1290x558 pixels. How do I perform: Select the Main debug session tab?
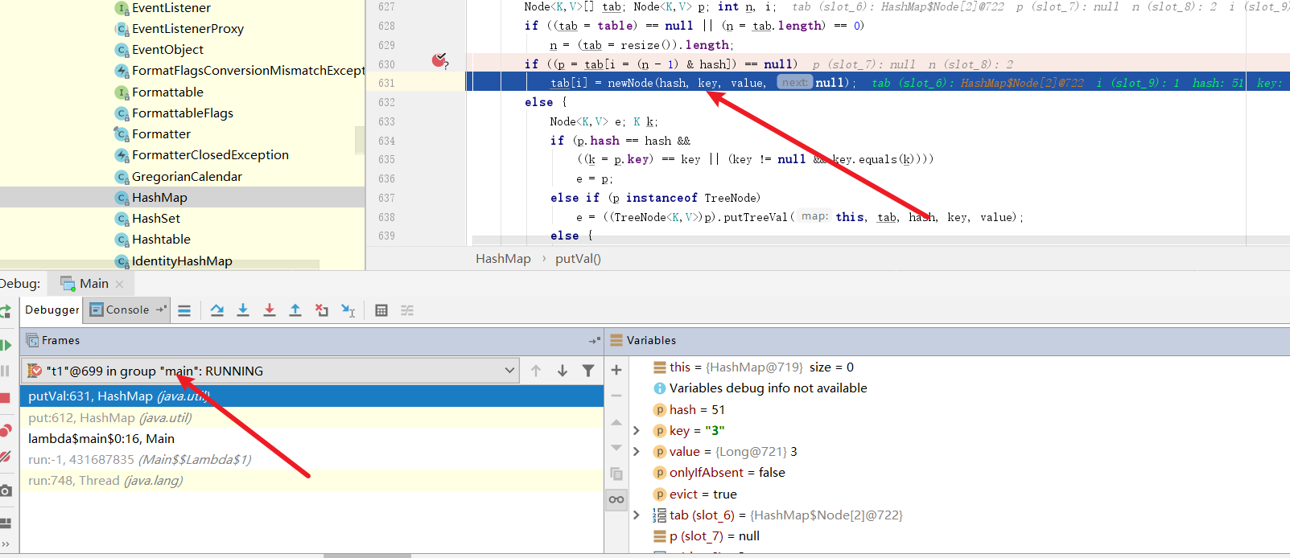pos(93,283)
